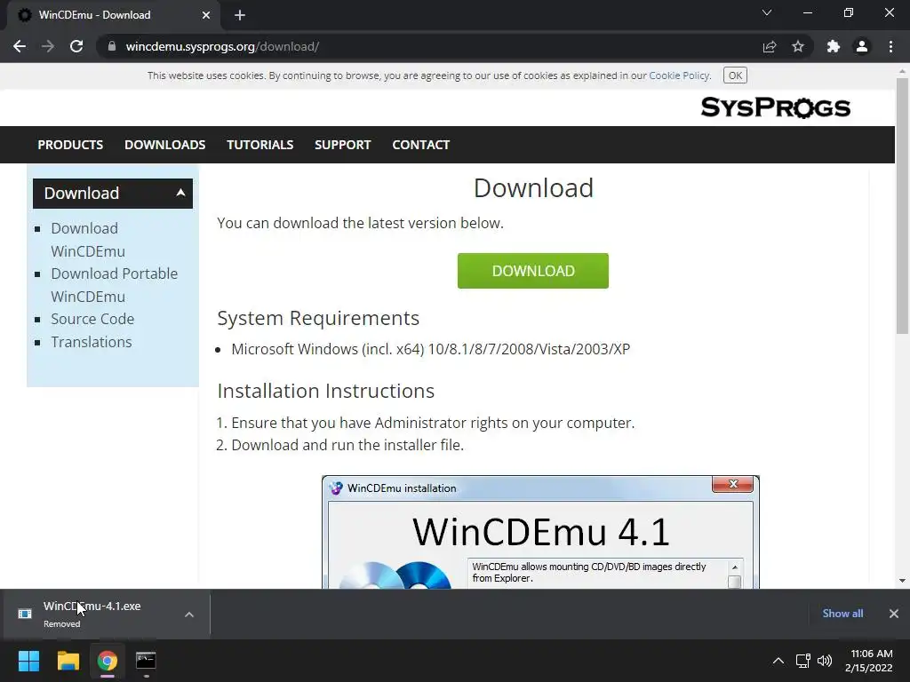The height and width of the screenshot is (682, 910).
Task: Open a new browser tab
Action: tap(240, 15)
